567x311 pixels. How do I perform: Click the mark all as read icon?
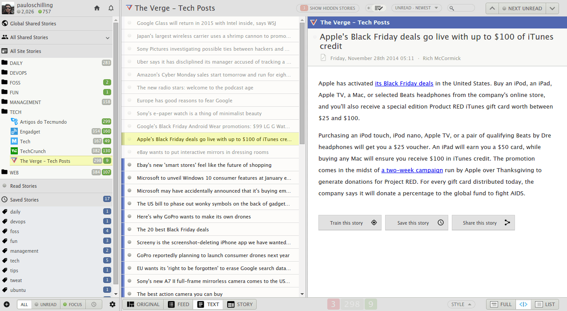(378, 8)
